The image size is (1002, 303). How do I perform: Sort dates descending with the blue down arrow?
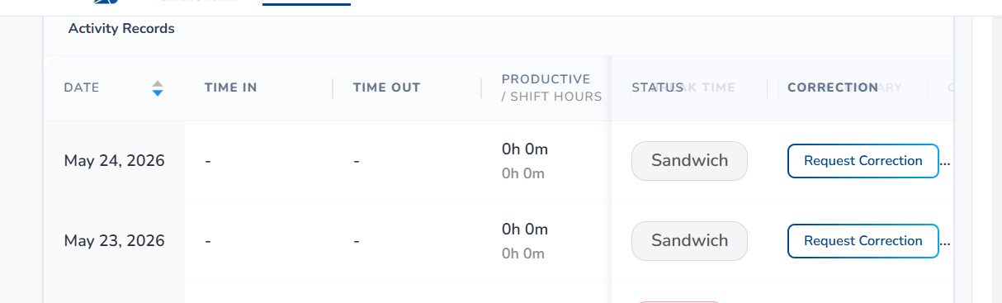158,92
